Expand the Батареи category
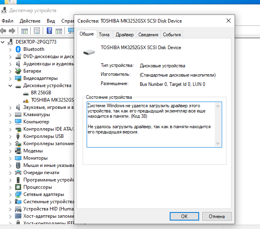This screenshot has height=229, width=260. 10,71
